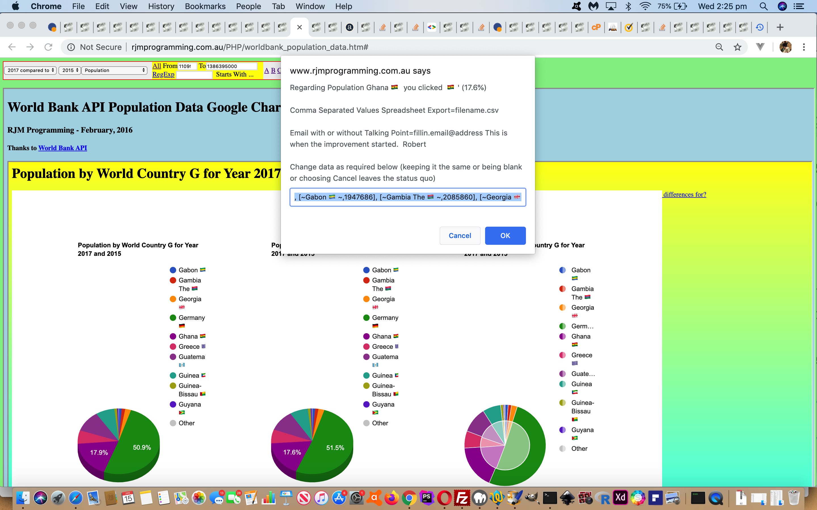Select the A B C filter tab
The width and height of the screenshot is (817, 510).
coord(272,70)
